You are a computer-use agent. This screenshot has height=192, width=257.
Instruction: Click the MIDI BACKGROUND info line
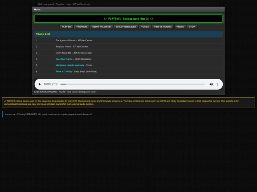point(65,92)
